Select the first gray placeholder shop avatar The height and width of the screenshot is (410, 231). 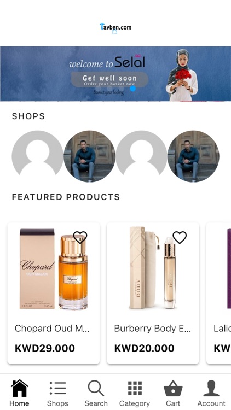(37, 156)
